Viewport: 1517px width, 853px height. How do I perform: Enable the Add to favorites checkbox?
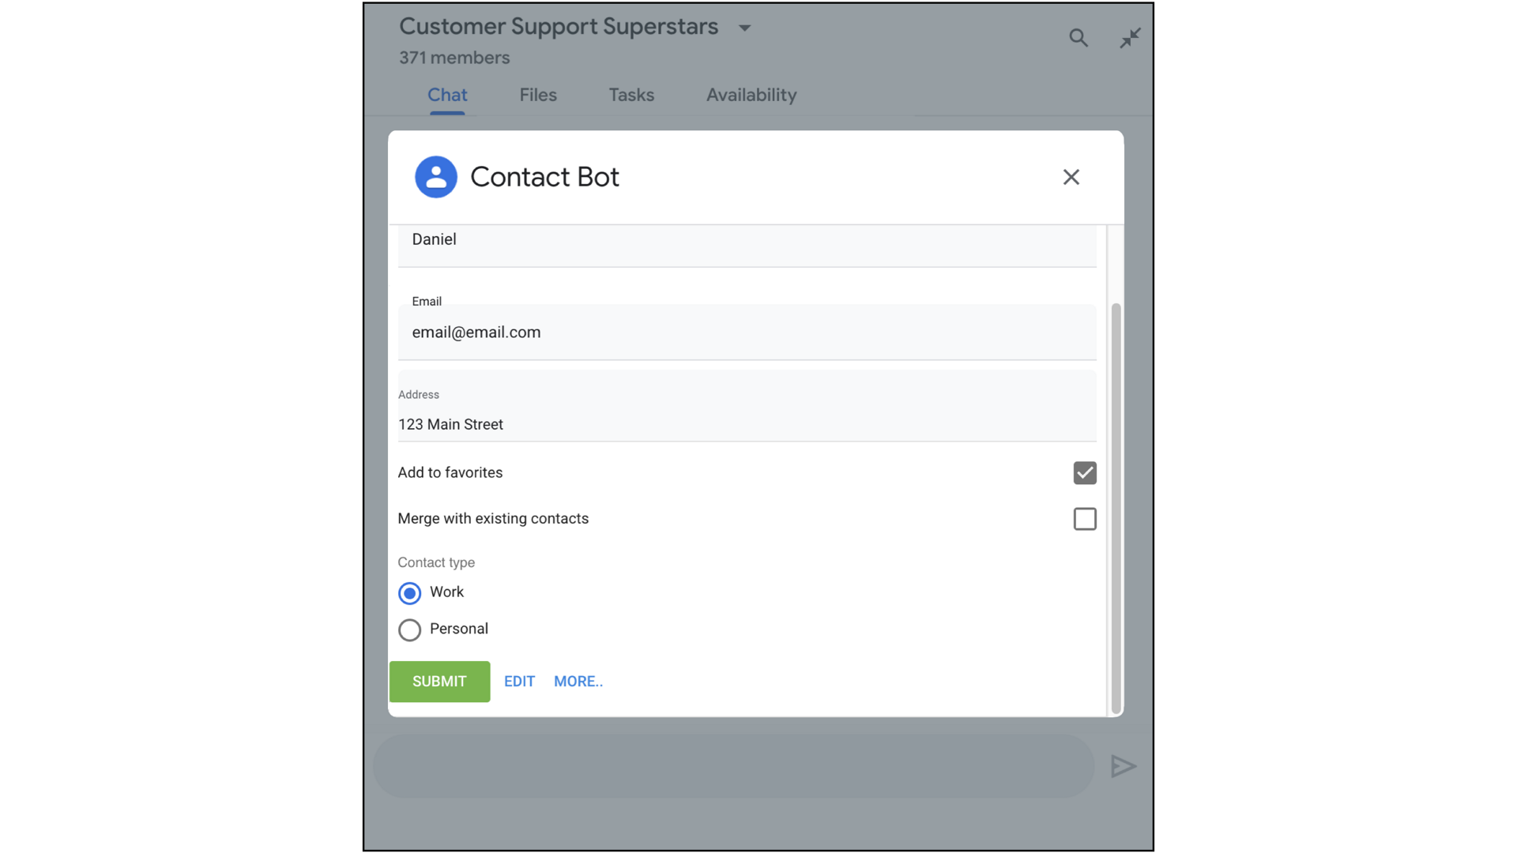click(1085, 473)
